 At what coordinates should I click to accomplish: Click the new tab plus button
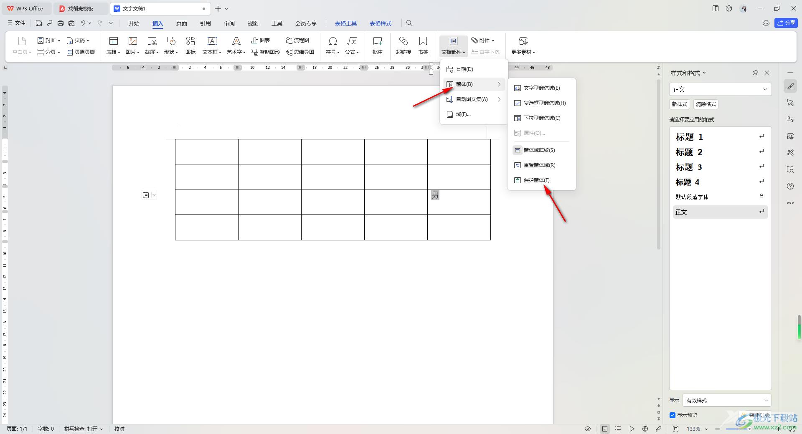(218, 8)
